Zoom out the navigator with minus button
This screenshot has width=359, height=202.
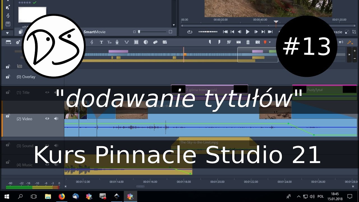355,59
